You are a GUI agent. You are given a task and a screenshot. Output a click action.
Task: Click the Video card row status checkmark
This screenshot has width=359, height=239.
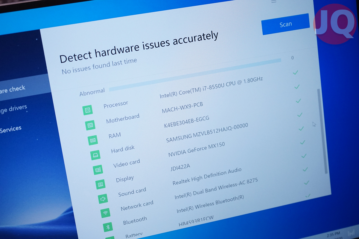click(x=301, y=128)
